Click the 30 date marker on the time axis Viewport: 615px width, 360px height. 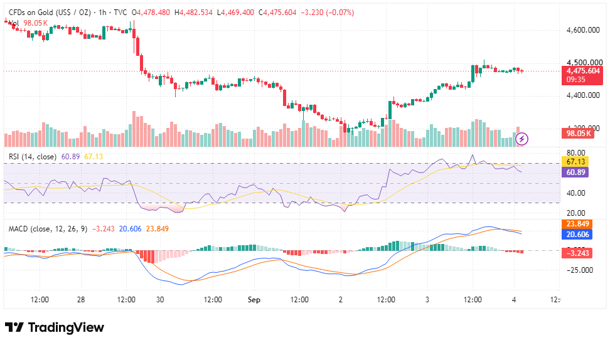[160, 300]
